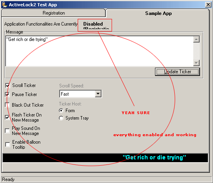This screenshot has height=183, width=213.
Task: Click the Fast scroll speed combo box
Action: point(80,94)
